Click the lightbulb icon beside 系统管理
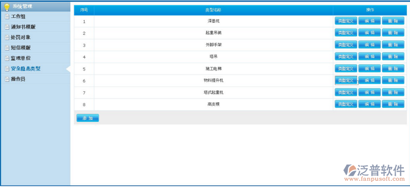 pos(7,7)
